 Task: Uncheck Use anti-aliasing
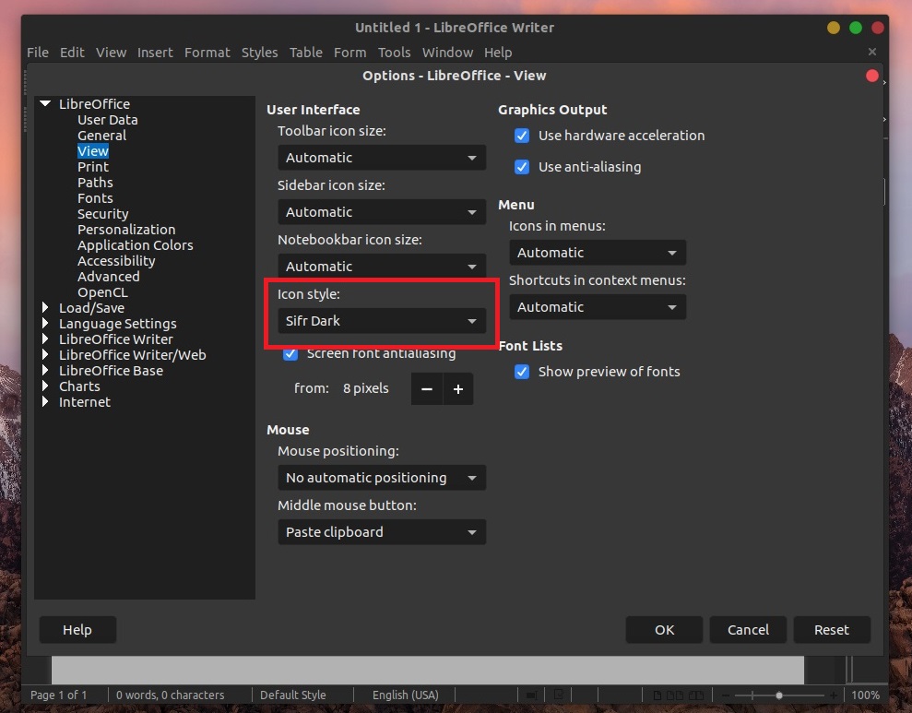point(522,166)
